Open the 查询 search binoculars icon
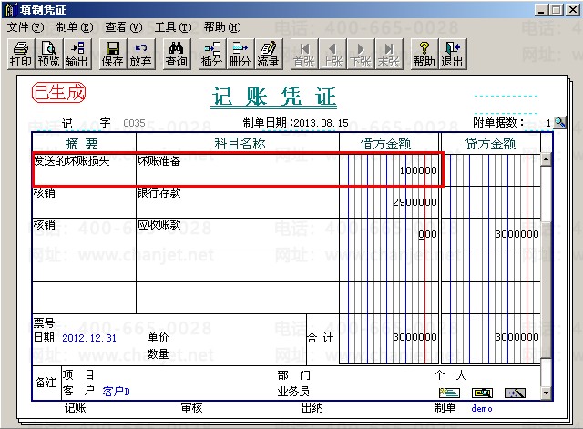 pos(177,55)
